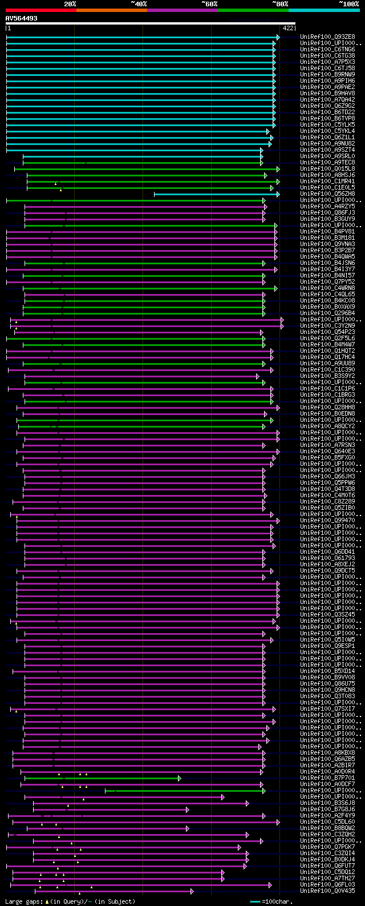The image size is (365, 906).
Task: Select label UniRef100_A9TEC8
Action: click(327, 163)
